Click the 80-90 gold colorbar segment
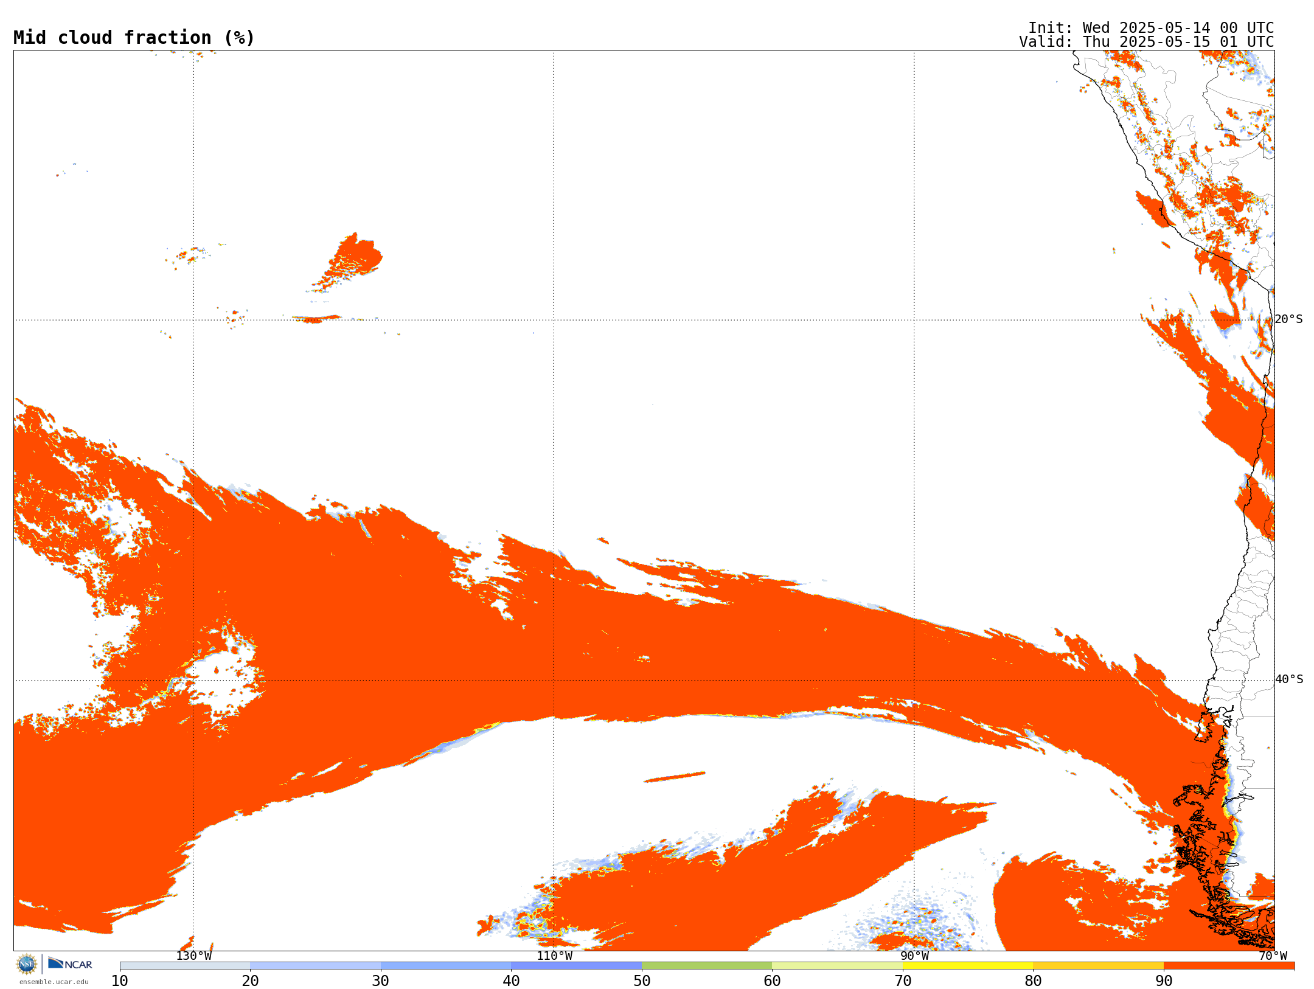This screenshot has height=989, width=1314. 1098,966
